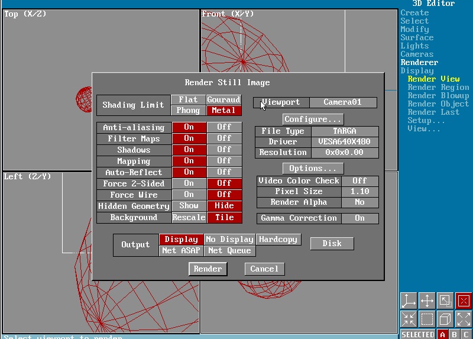Viewport: 473px width, 339px height.
Task: Turn Force Wire Off
Action: click(225, 195)
